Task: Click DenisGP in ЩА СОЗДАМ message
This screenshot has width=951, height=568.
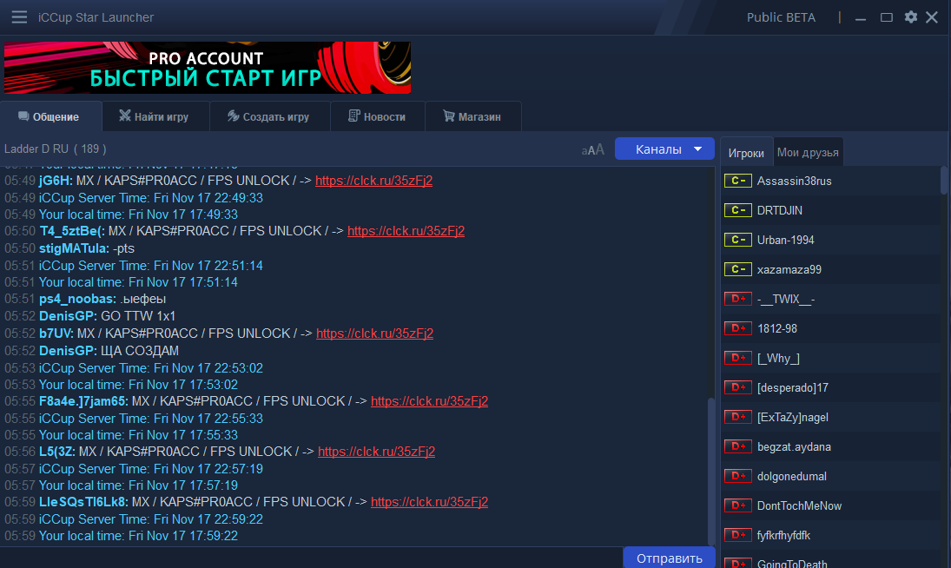Action: point(68,351)
